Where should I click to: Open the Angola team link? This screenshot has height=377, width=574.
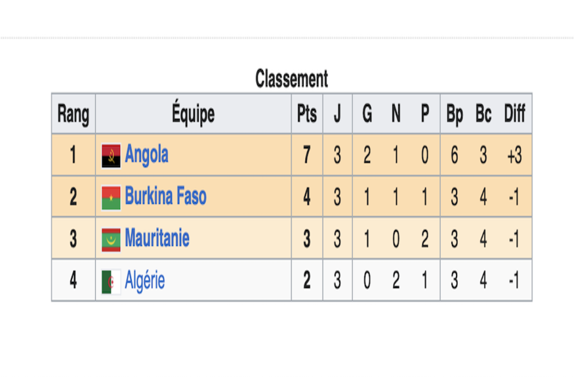click(x=146, y=155)
